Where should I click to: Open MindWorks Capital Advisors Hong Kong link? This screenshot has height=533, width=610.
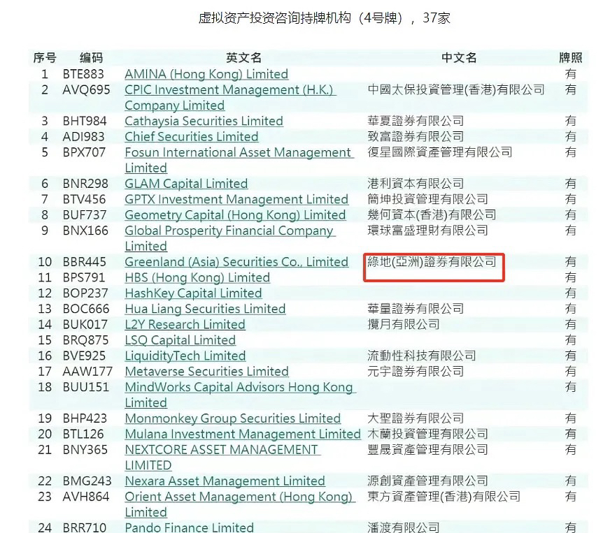coord(240,395)
